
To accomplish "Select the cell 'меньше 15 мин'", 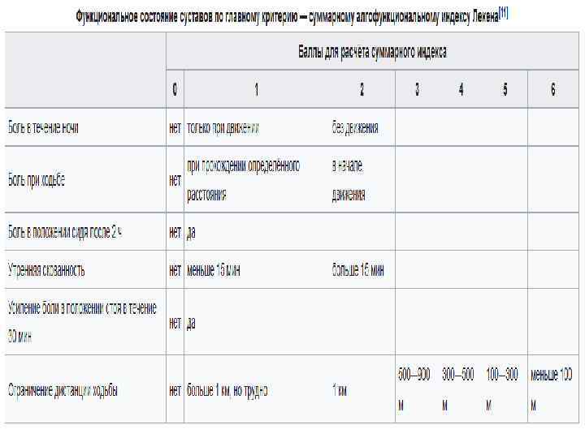I will 213,270.
